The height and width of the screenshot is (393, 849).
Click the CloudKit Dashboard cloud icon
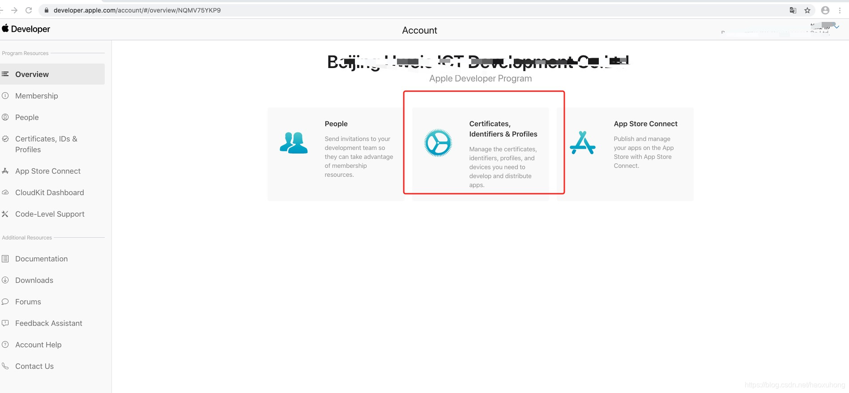click(x=5, y=192)
